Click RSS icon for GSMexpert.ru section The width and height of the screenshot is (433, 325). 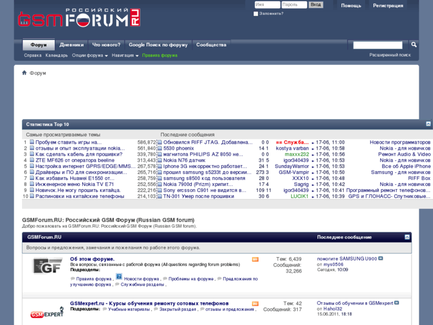[255, 304]
